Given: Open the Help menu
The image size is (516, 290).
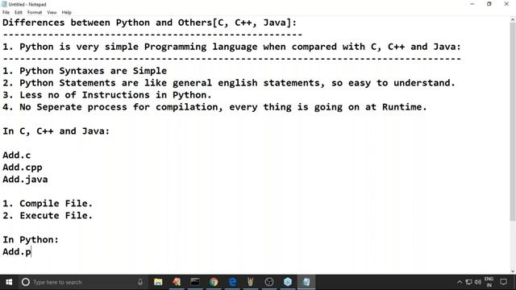Looking at the screenshot, I should point(66,13).
